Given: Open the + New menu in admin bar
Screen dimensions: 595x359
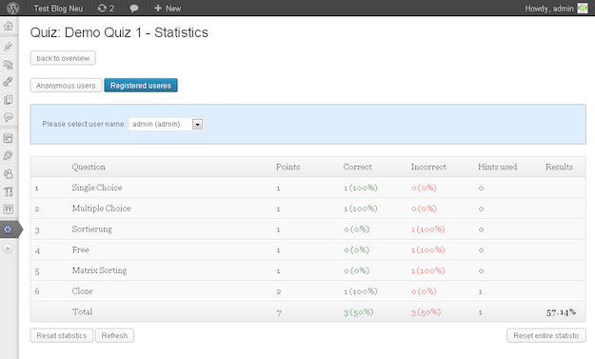Looking at the screenshot, I should pyautogui.click(x=168, y=8).
